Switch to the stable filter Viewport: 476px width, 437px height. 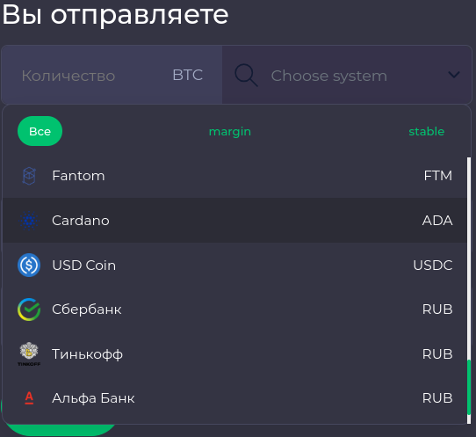tap(427, 132)
